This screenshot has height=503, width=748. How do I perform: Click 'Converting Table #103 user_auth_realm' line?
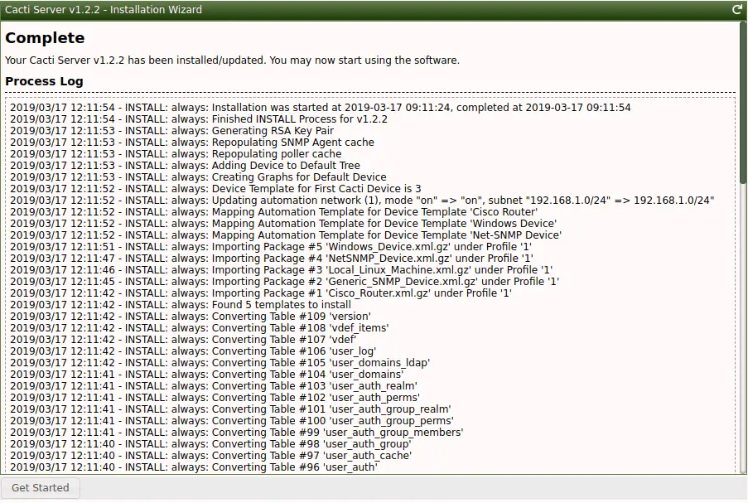click(x=214, y=385)
